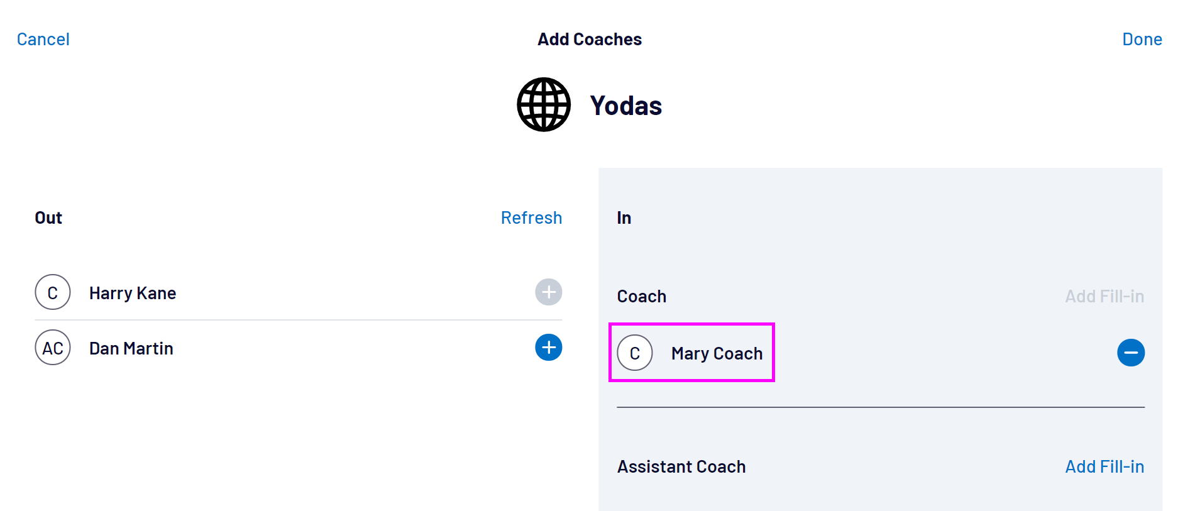Add Dan Martin with the blue plus icon
The width and height of the screenshot is (1178, 511).
pyautogui.click(x=548, y=348)
